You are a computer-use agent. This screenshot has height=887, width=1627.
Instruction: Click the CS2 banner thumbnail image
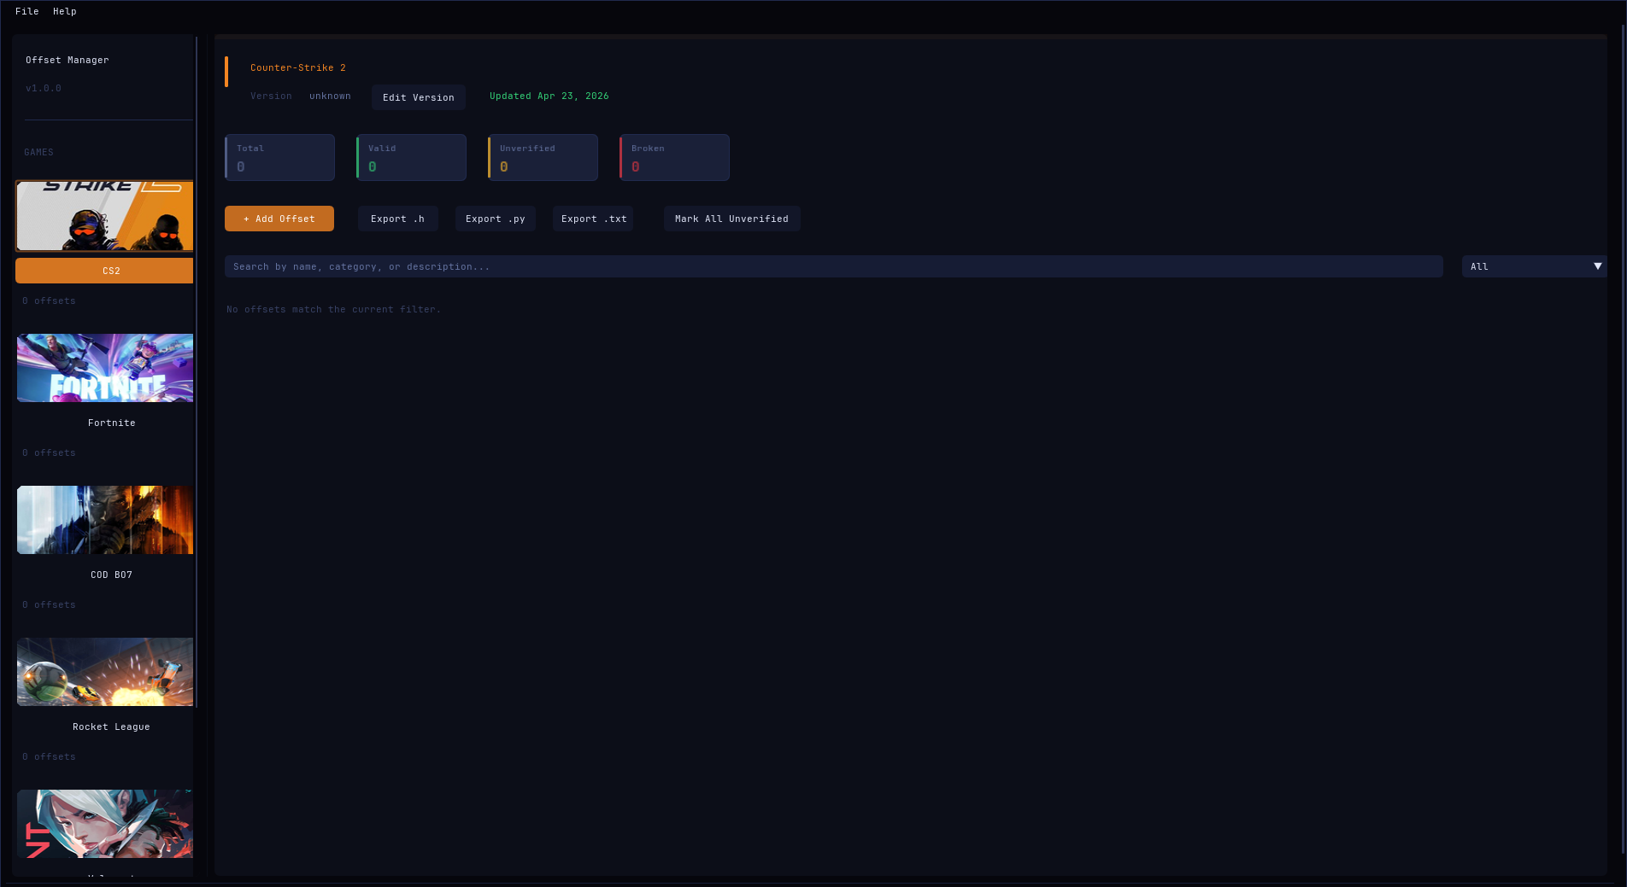coord(103,216)
